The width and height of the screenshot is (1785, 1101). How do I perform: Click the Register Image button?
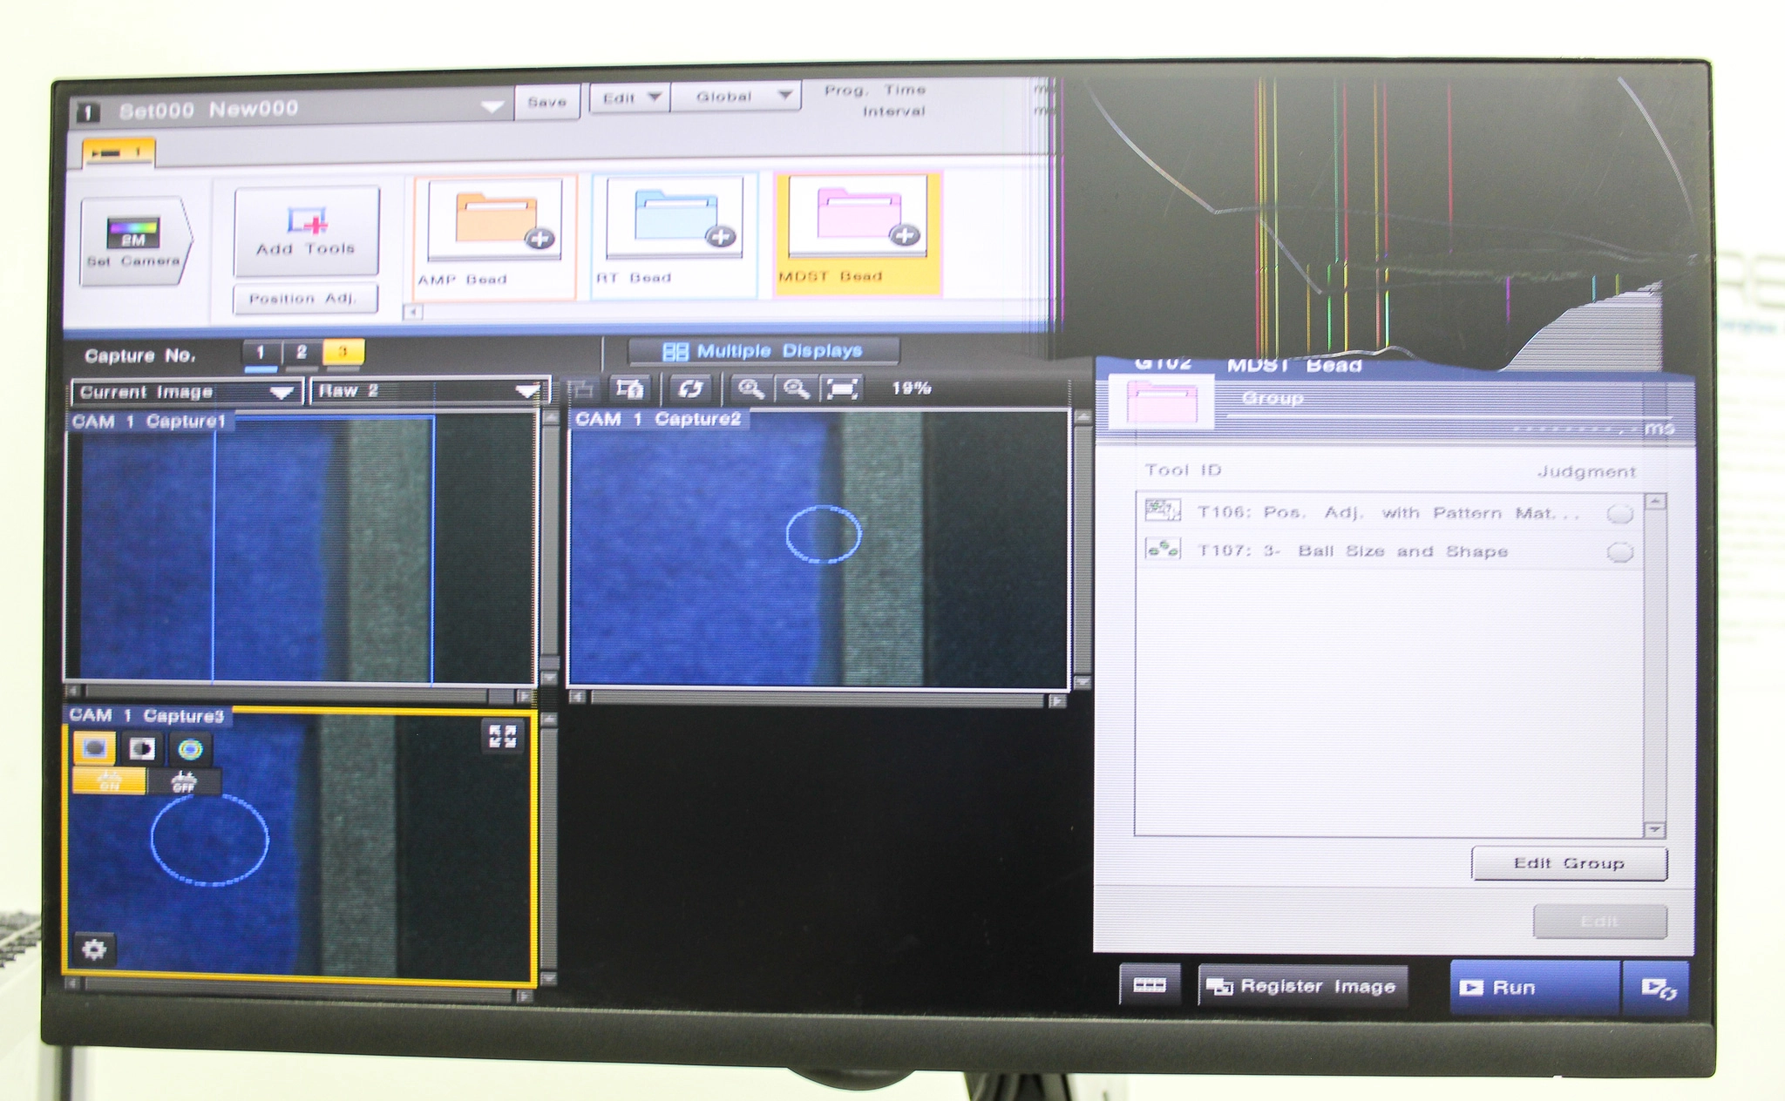click(1303, 986)
